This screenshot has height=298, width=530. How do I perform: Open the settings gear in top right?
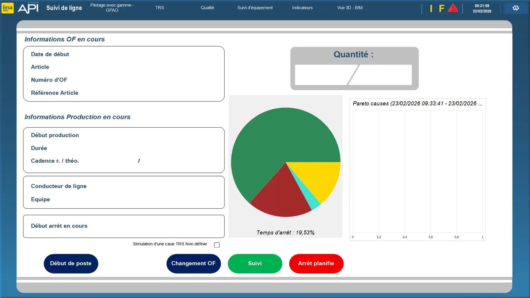tap(515, 8)
